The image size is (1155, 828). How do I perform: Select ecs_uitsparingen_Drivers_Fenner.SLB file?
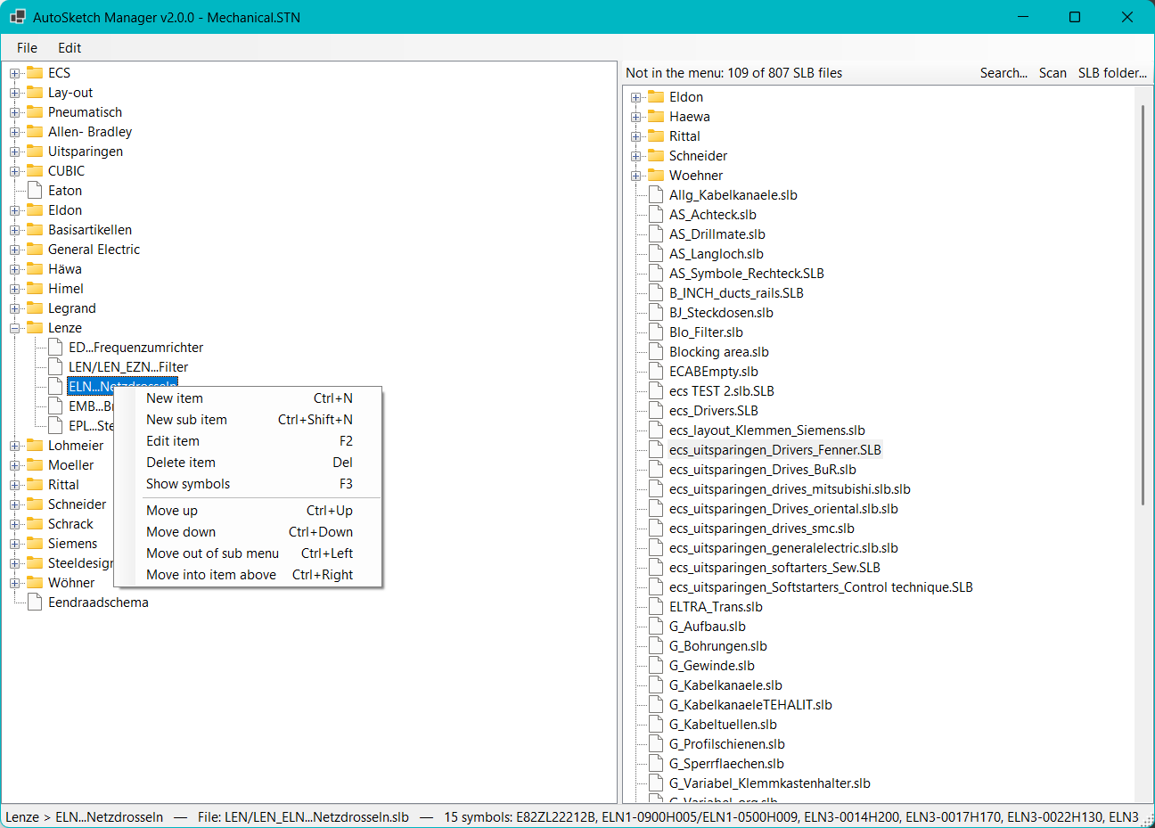coord(774,449)
